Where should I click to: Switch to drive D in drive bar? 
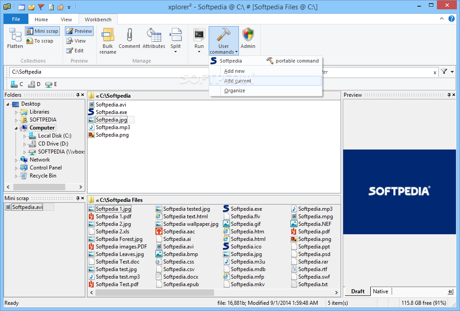click(34, 84)
